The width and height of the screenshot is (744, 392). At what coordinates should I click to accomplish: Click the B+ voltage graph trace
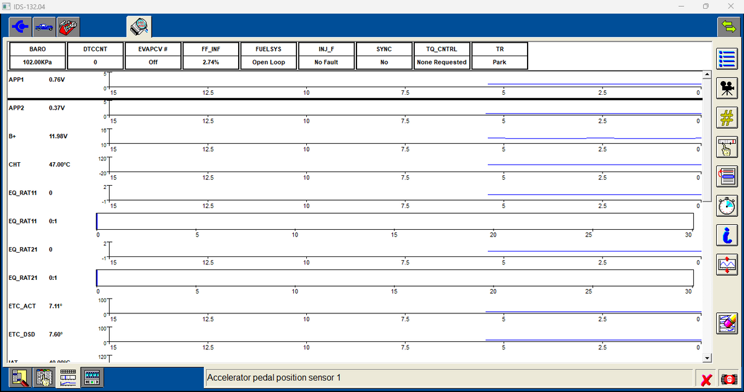pyautogui.click(x=405, y=137)
